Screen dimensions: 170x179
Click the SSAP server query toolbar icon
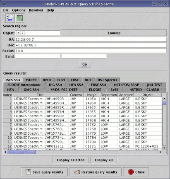point(10,18)
